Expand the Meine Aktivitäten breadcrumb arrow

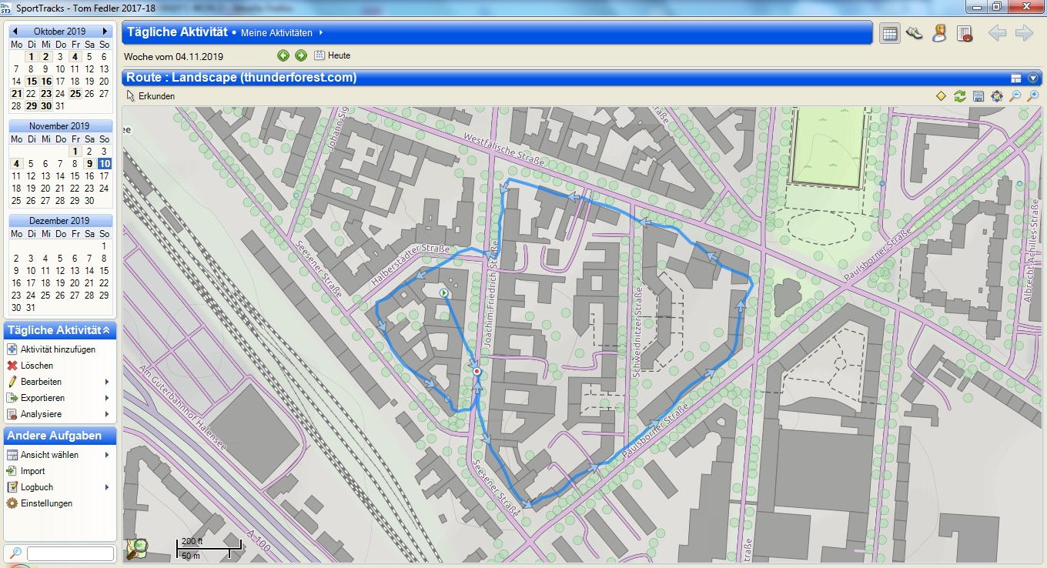pos(320,33)
